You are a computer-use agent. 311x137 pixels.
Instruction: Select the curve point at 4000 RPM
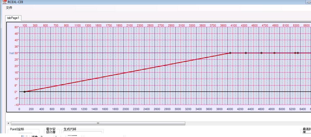coord(230,53)
